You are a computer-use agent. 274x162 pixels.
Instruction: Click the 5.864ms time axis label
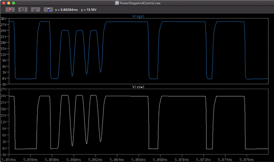tap(117, 159)
